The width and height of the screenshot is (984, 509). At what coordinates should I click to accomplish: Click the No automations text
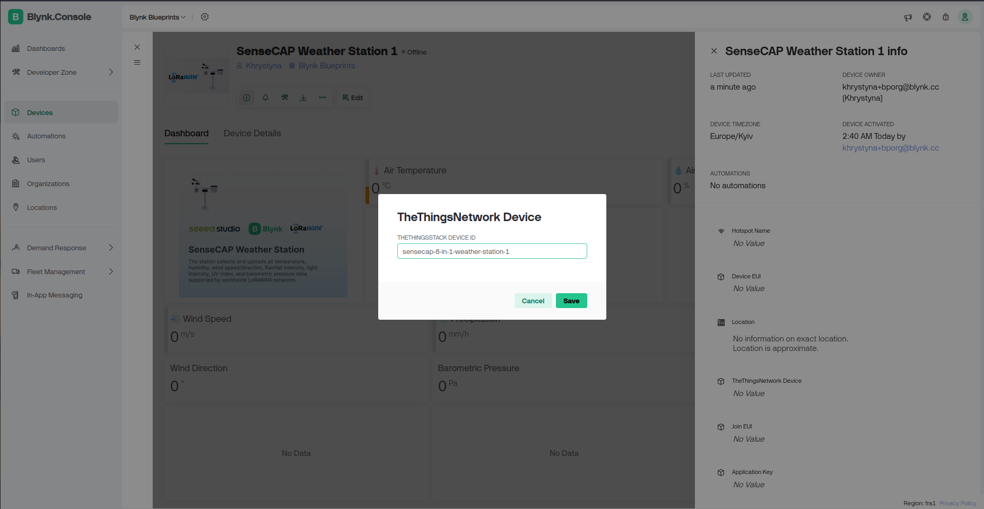(x=738, y=186)
